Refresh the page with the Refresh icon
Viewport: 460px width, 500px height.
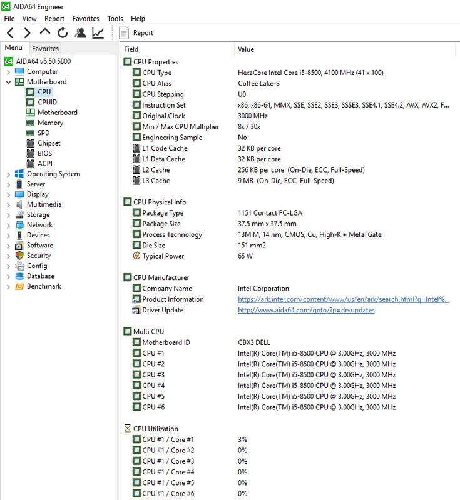[63, 32]
